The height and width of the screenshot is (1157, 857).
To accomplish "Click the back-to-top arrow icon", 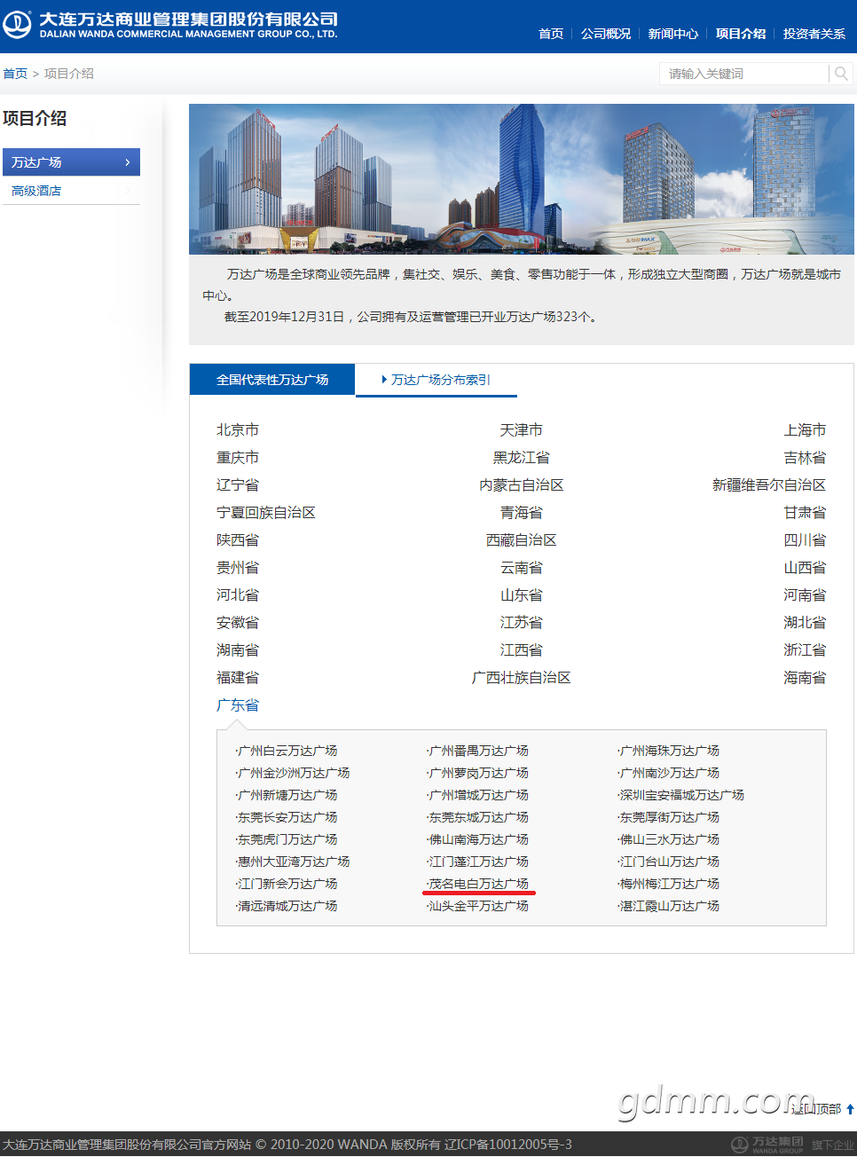I will click(850, 1109).
